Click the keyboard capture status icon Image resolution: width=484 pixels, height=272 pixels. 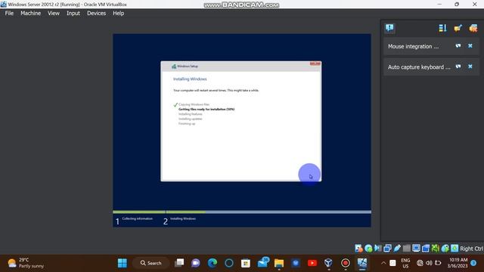pyautogui.click(x=455, y=249)
